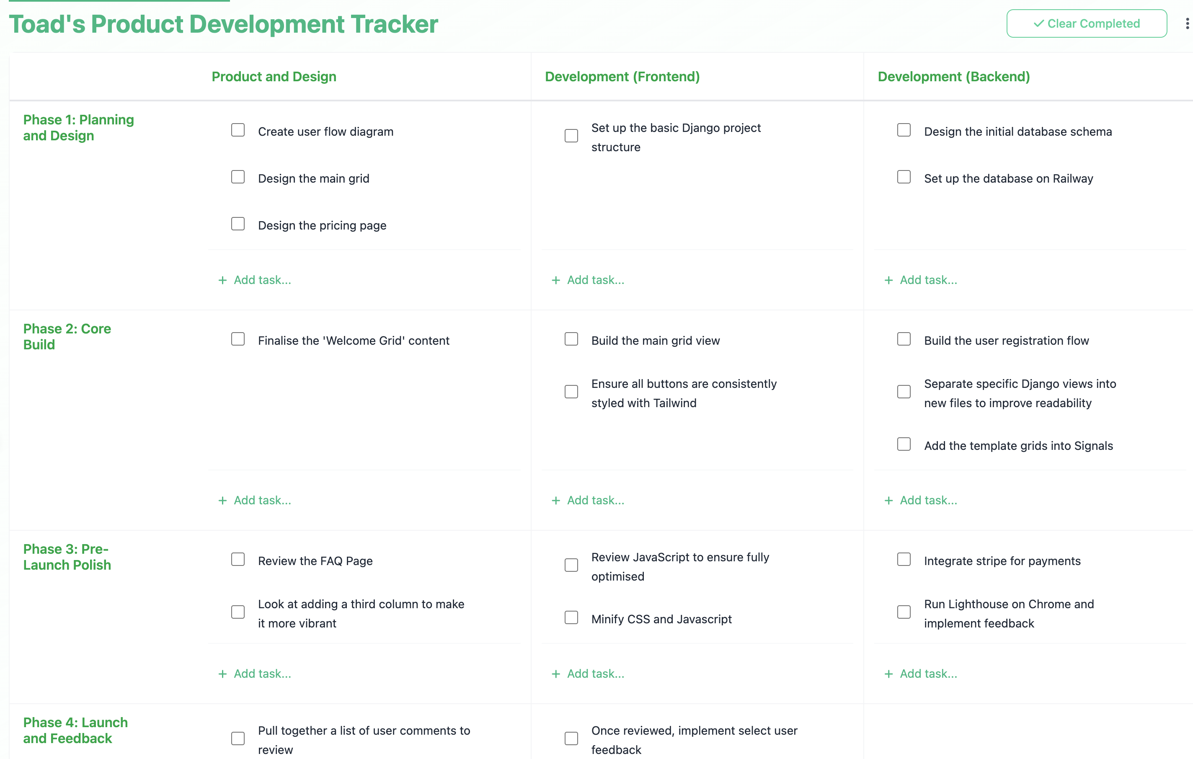Screen dimensions: 1193x759
Task: Click the Clear Completed button
Action: (1086, 24)
